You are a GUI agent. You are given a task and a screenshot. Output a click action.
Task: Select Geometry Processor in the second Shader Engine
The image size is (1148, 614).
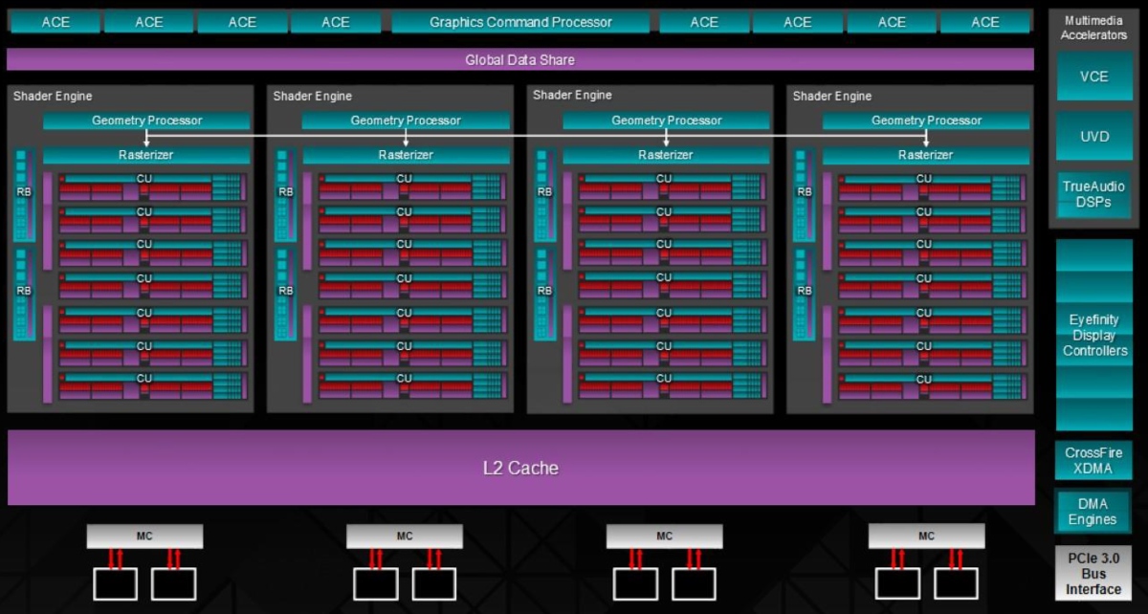pos(406,121)
